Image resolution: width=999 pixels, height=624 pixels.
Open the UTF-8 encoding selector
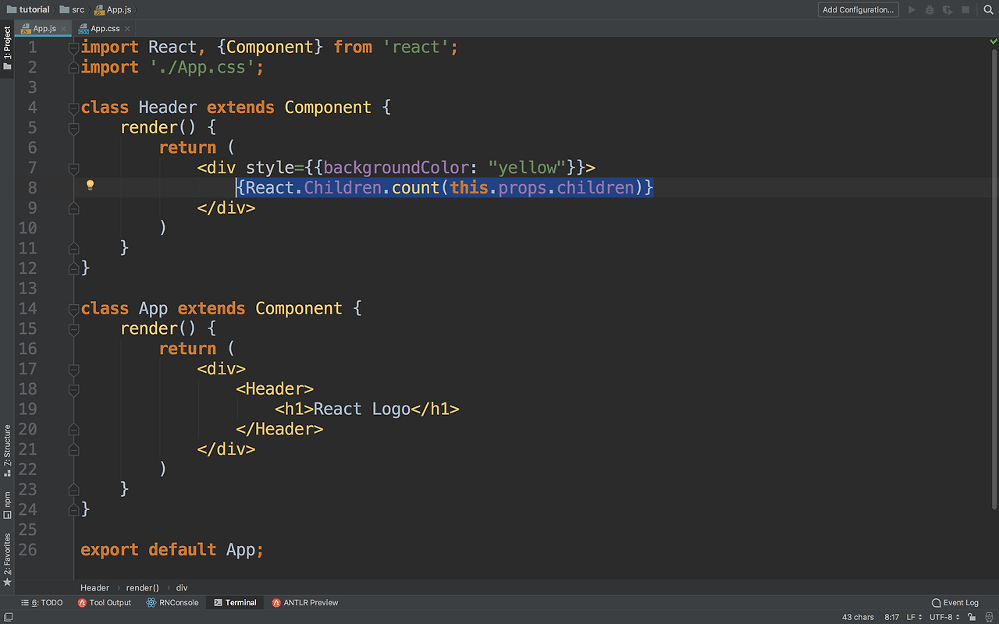[x=944, y=617]
